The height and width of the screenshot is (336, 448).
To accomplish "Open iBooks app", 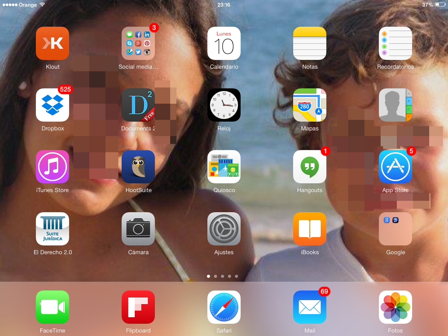I will pos(310,229).
